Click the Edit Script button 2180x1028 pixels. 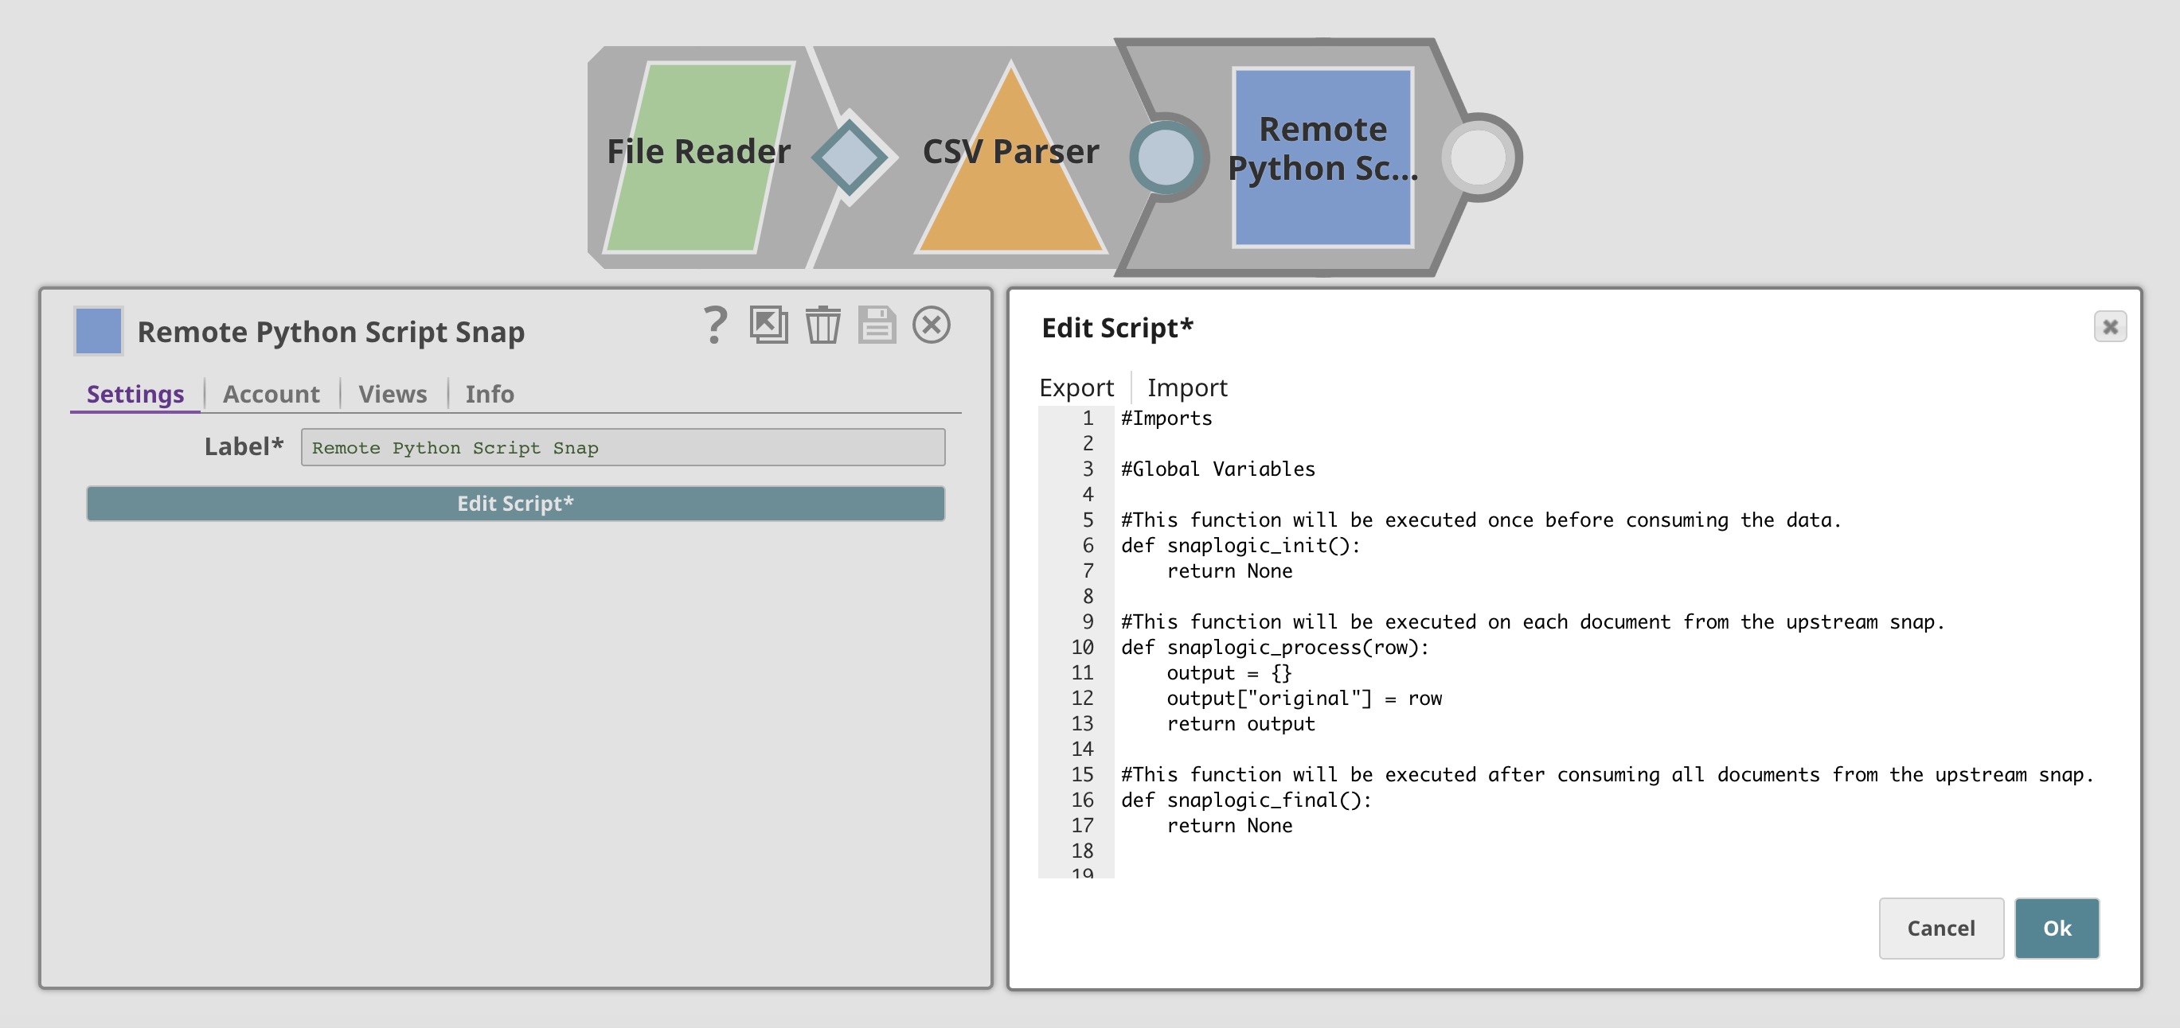(x=514, y=504)
